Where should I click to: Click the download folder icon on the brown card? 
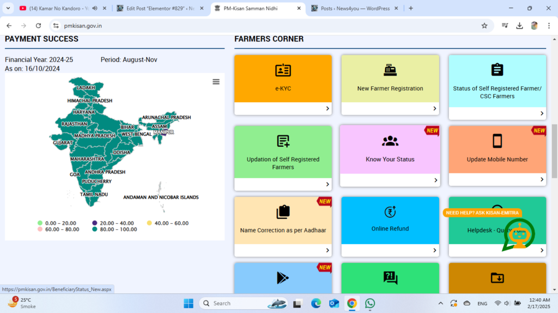click(x=497, y=278)
